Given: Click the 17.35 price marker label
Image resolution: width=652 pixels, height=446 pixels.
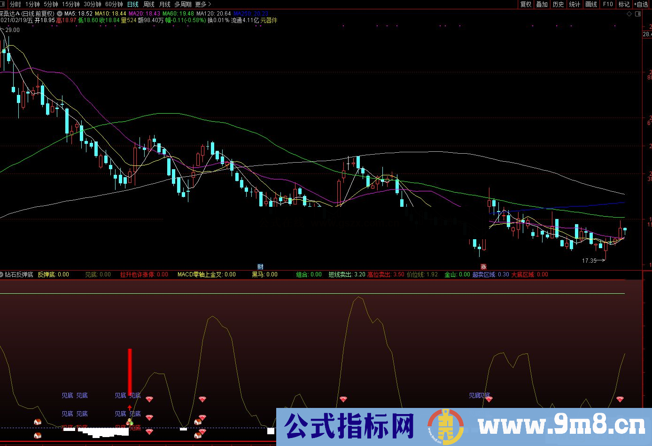Looking at the screenshot, I should point(586,259).
